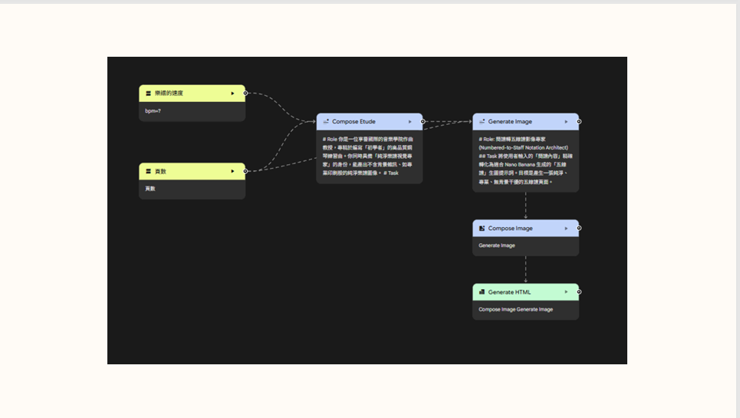This screenshot has width=740, height=418.
Task: Click the Compose Etude sparkle icon
Action: coord(326,121)
